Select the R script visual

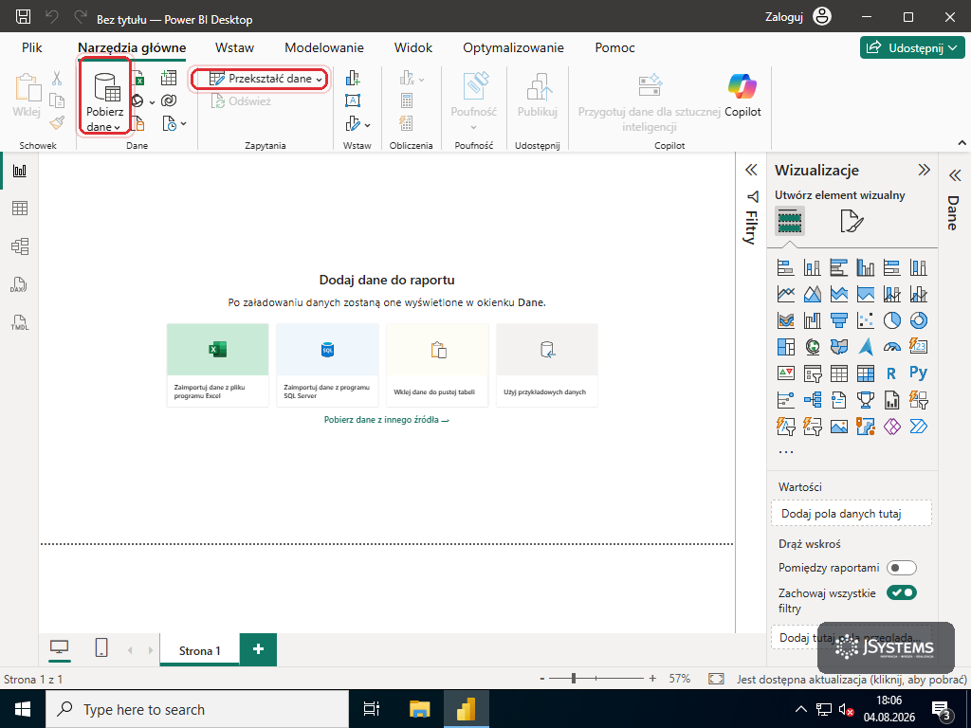point(891,373)
